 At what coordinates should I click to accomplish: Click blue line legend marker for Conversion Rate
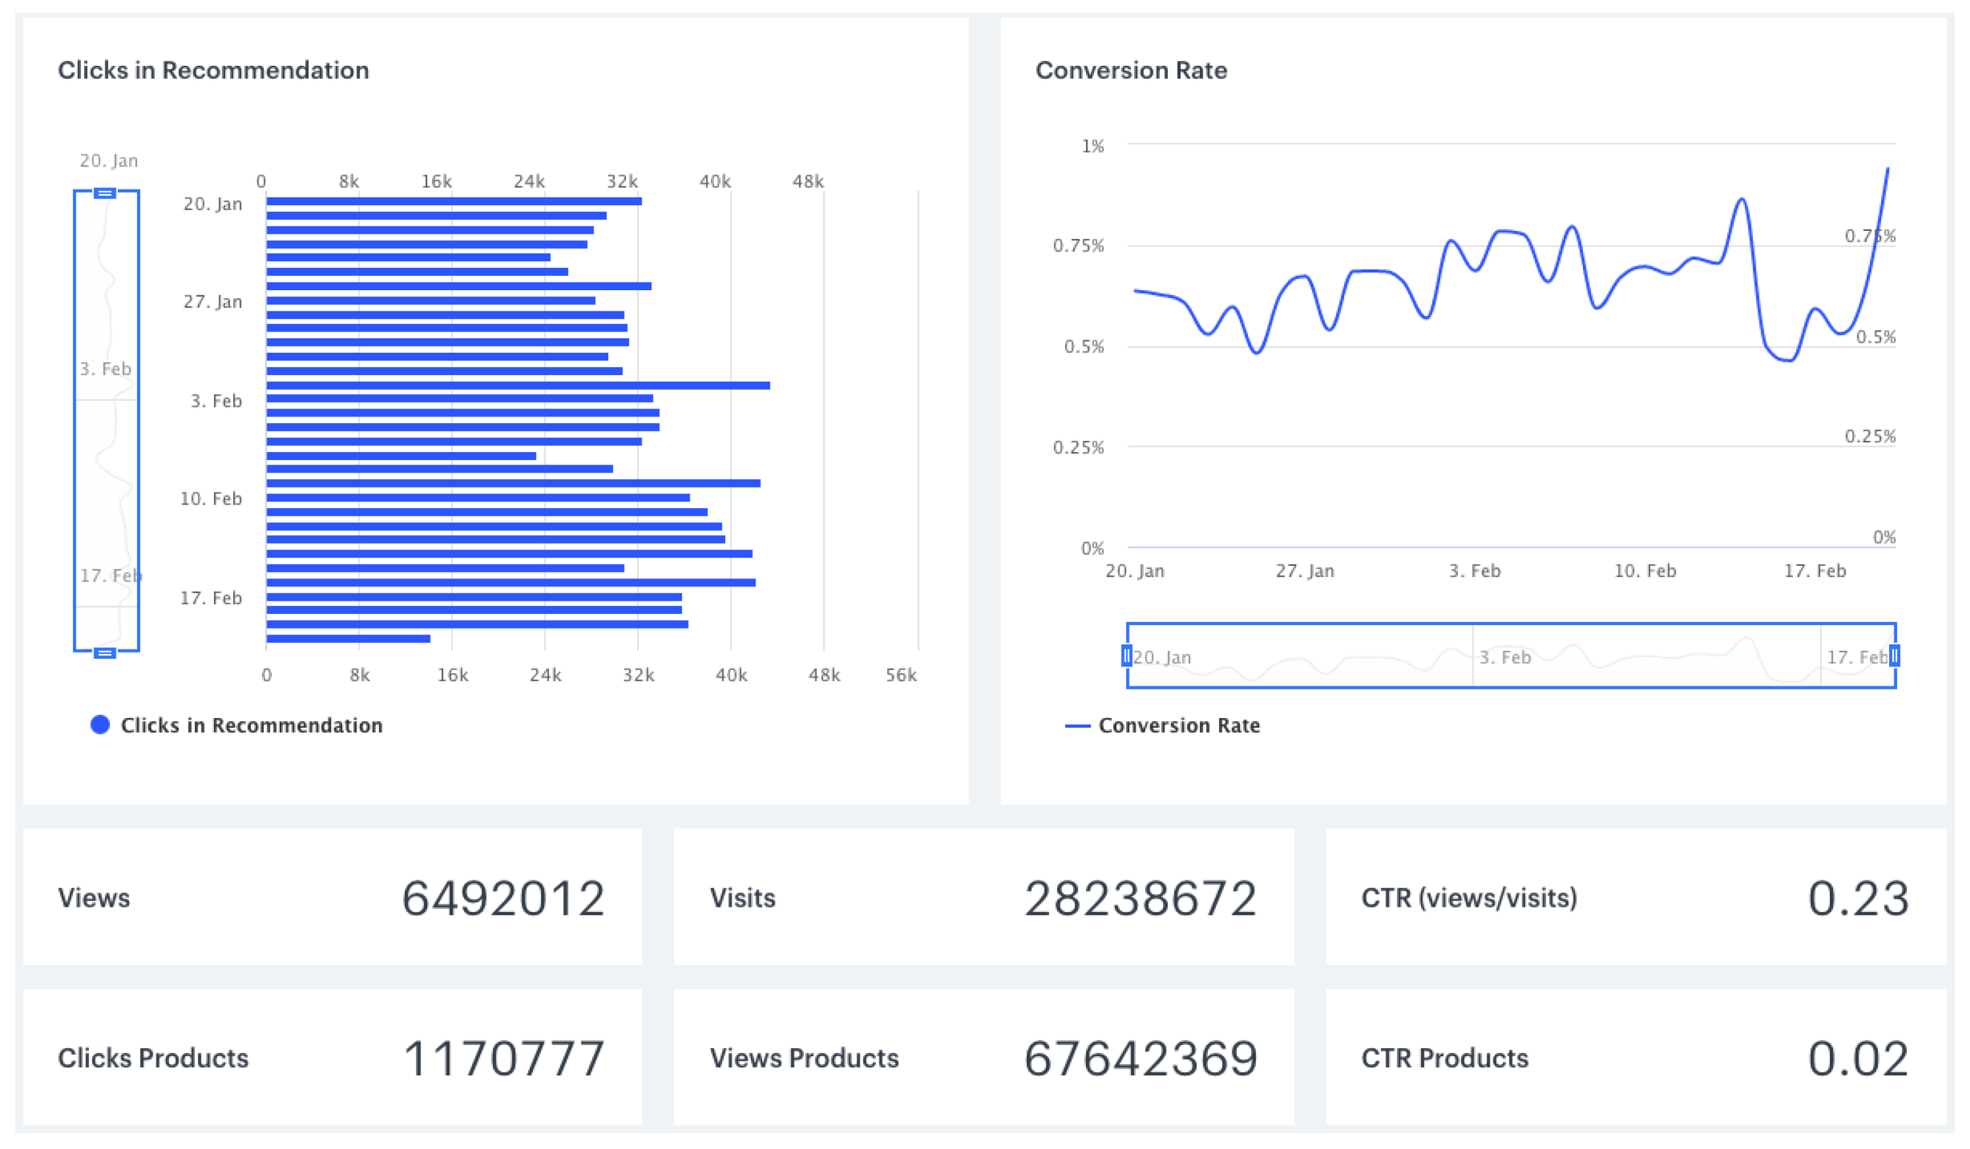(1077, 726)
